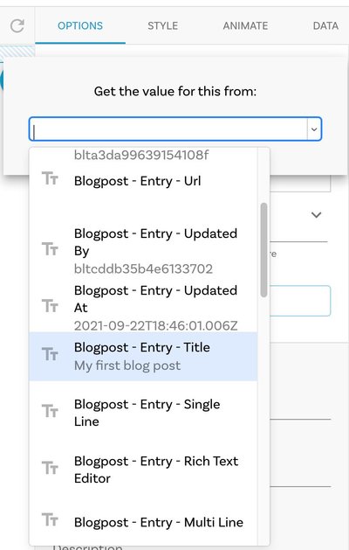The image size is (349, 550).
Task: Choose Blogpost - Entry - Url from list
Action: click(143, 181)
